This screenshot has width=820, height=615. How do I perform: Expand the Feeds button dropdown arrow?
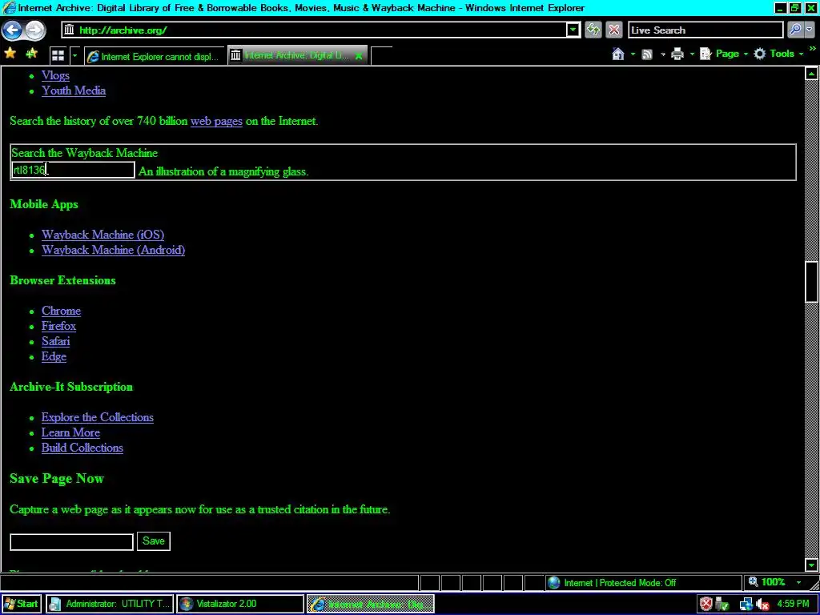point(662,54)
